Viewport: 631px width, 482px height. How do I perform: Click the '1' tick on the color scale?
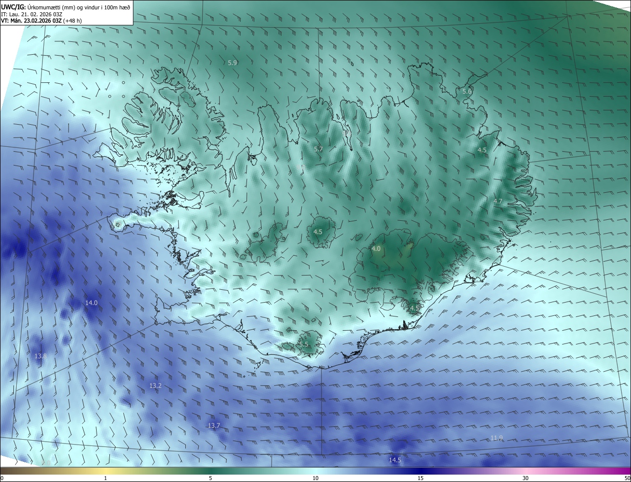[x=105, y=478]
